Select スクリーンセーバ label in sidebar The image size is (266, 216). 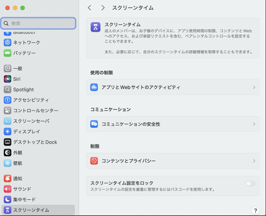click(32, 121)
